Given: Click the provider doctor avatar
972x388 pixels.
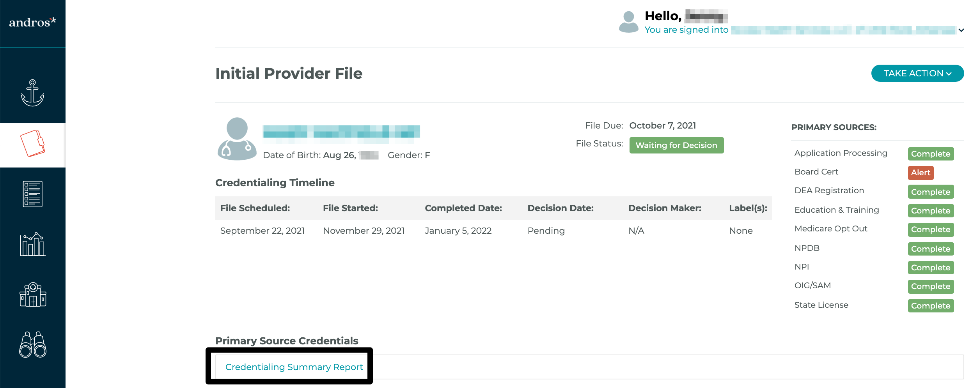Looking at the screenshot, I should pos(237,139).
